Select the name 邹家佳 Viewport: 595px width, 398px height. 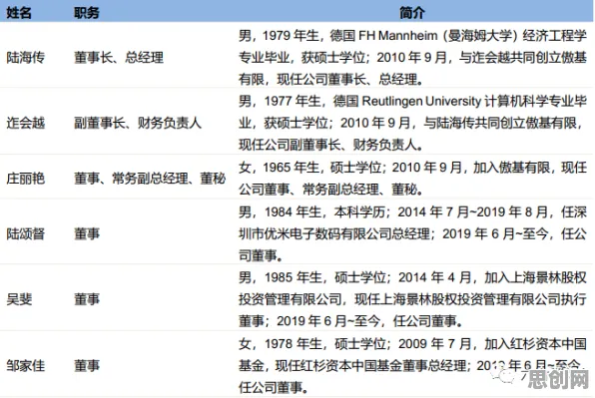[x=25, y=366]
